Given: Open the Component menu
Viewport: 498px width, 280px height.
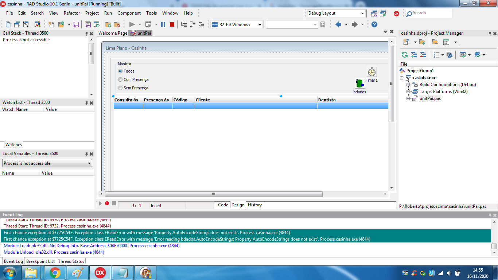Looking at the screenshot, I should click(129, 13).
